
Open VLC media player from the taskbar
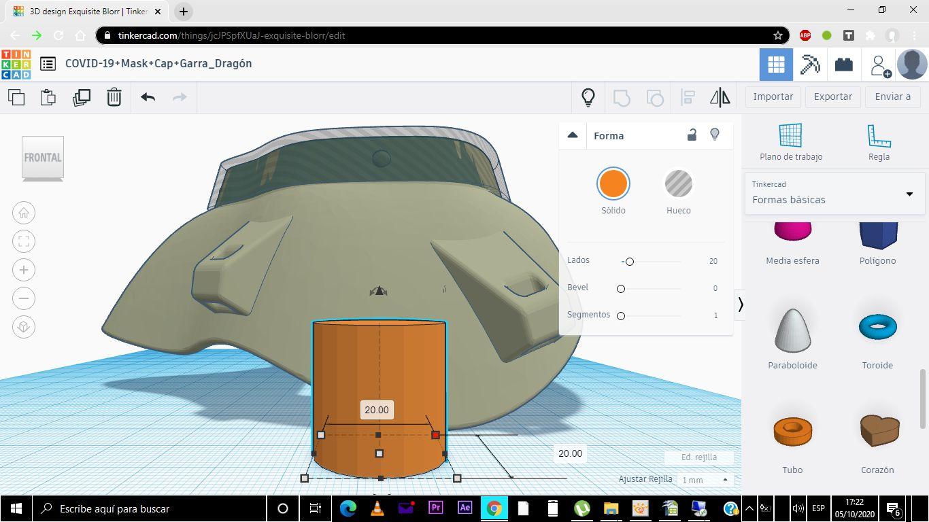coord(377,508)
